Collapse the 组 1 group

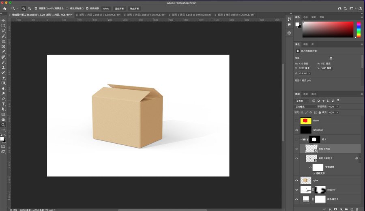(x=301, y=139)
